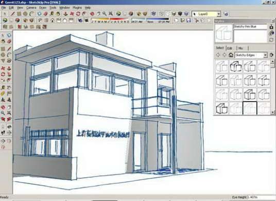Open the Sketchy Edges collection dropdown

(x=265, y=55)
